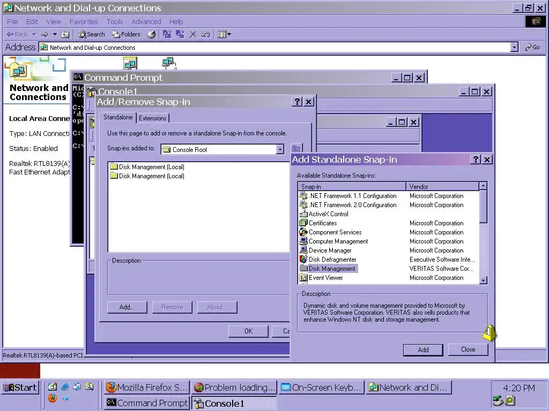Screen dimensions: 549x411
Task: Click the Copy To toolbar icon
Action: point(180,34)
